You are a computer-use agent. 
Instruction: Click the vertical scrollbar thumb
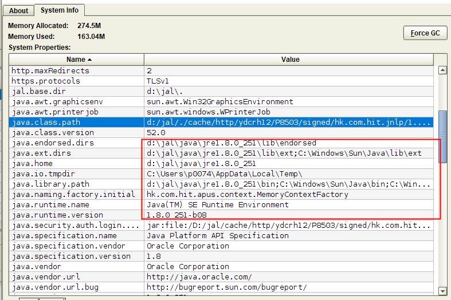point(442,136)
